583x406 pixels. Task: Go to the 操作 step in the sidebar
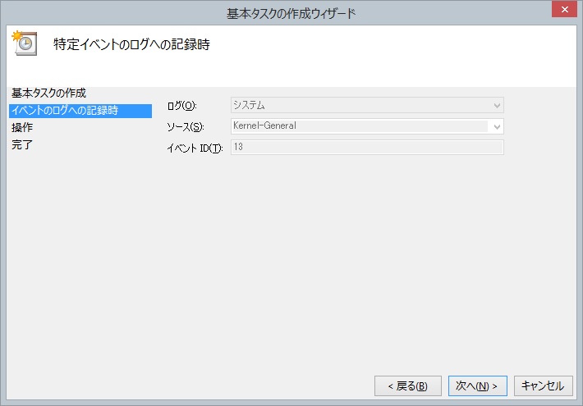click(x=22, y=127)
